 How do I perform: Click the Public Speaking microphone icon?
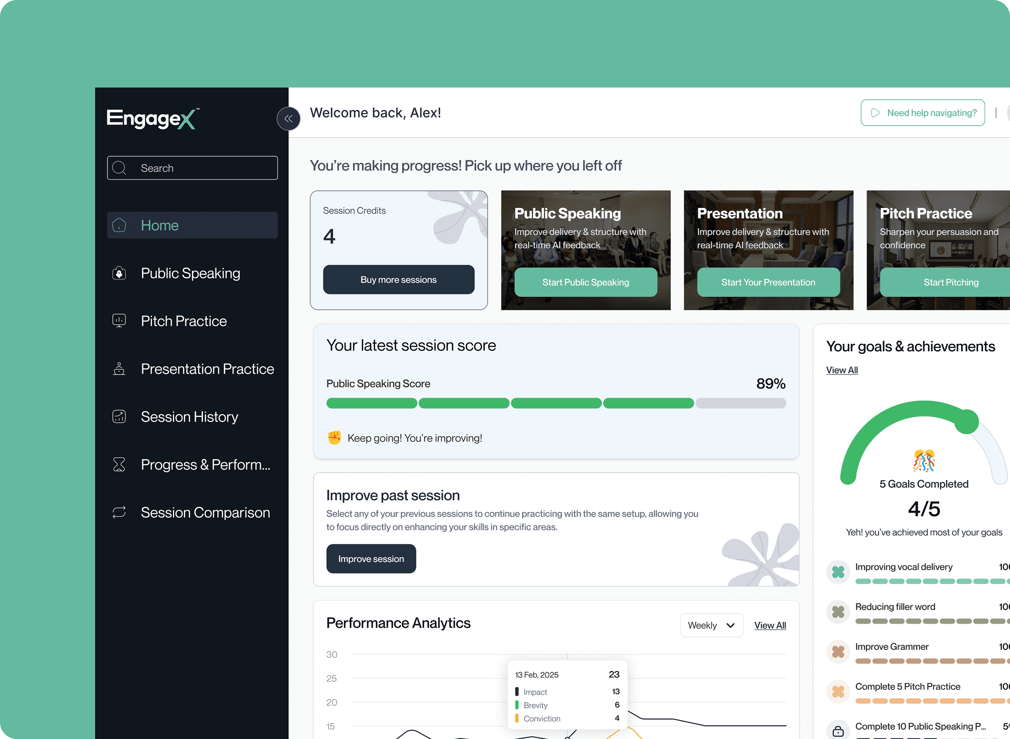119,273
